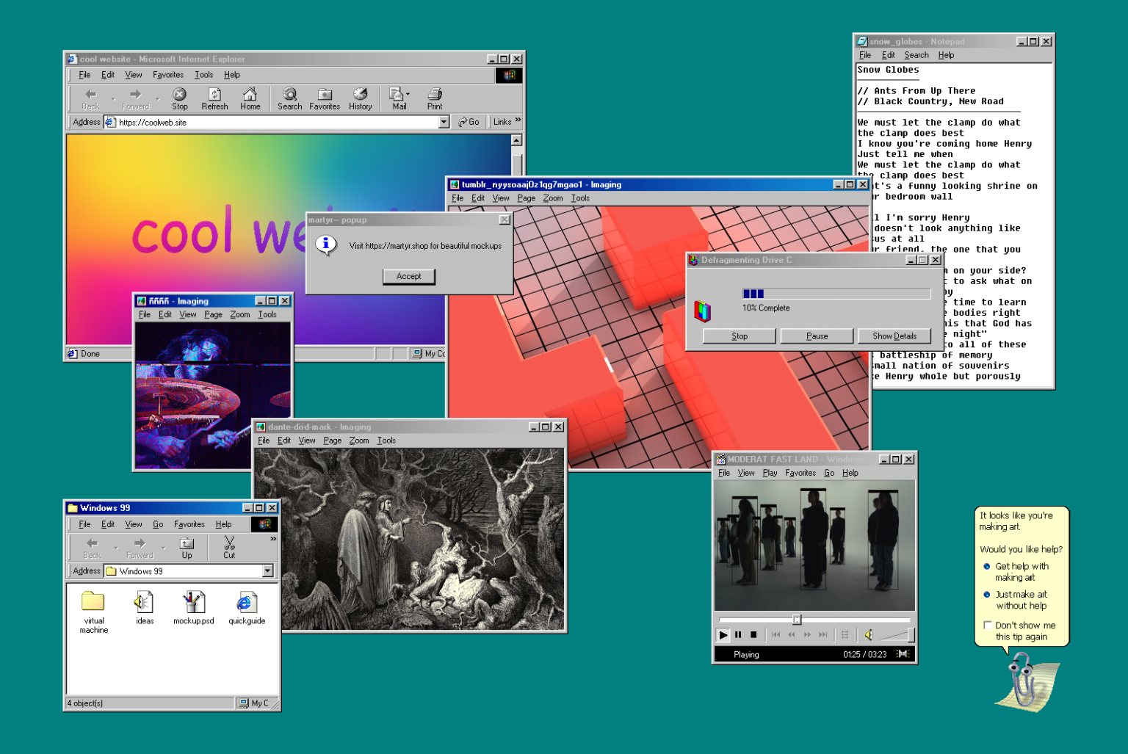Open browser History via the History icon

pyautogui.click(x=360, y=98)
